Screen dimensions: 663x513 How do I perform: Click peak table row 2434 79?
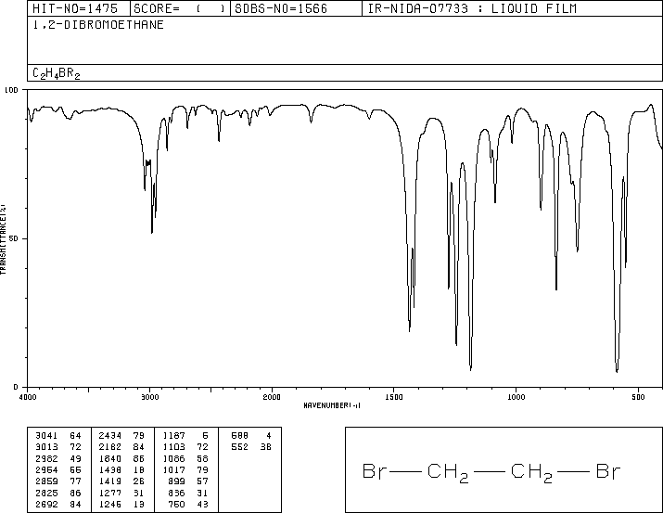[121, 436]
